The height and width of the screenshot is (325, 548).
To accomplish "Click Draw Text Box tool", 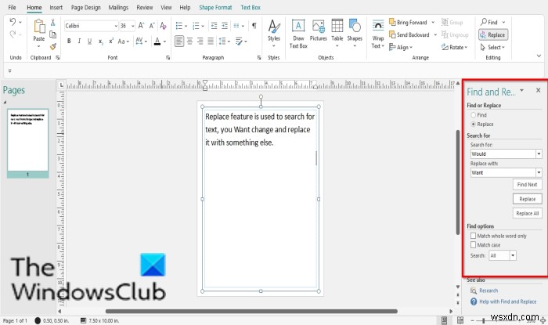I will point(298,34).
